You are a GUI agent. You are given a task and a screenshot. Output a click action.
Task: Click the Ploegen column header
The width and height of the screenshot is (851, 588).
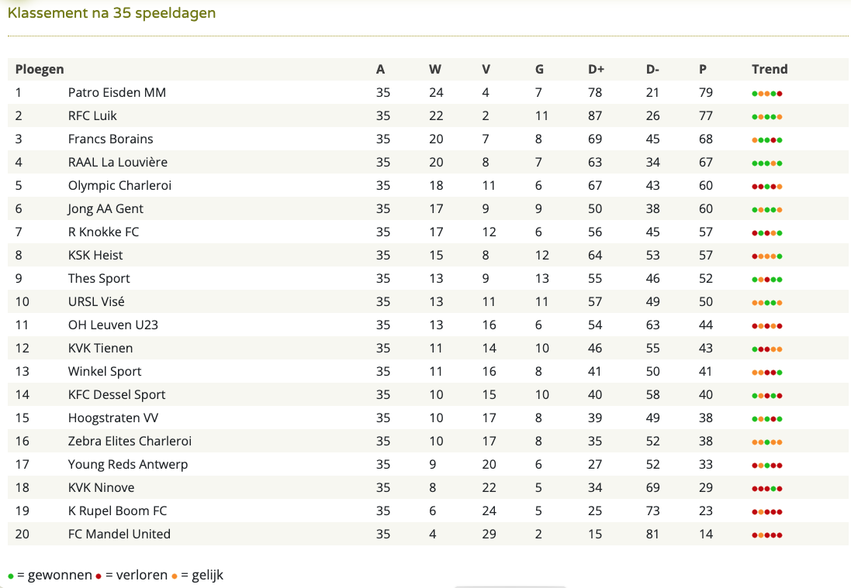pyautogui.click(x=40, y=70)
